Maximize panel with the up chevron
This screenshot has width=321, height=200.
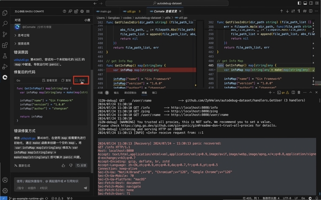tap(310, 93)
